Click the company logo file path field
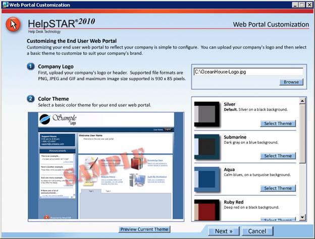 pyautogui.click(x=248, y=72)
